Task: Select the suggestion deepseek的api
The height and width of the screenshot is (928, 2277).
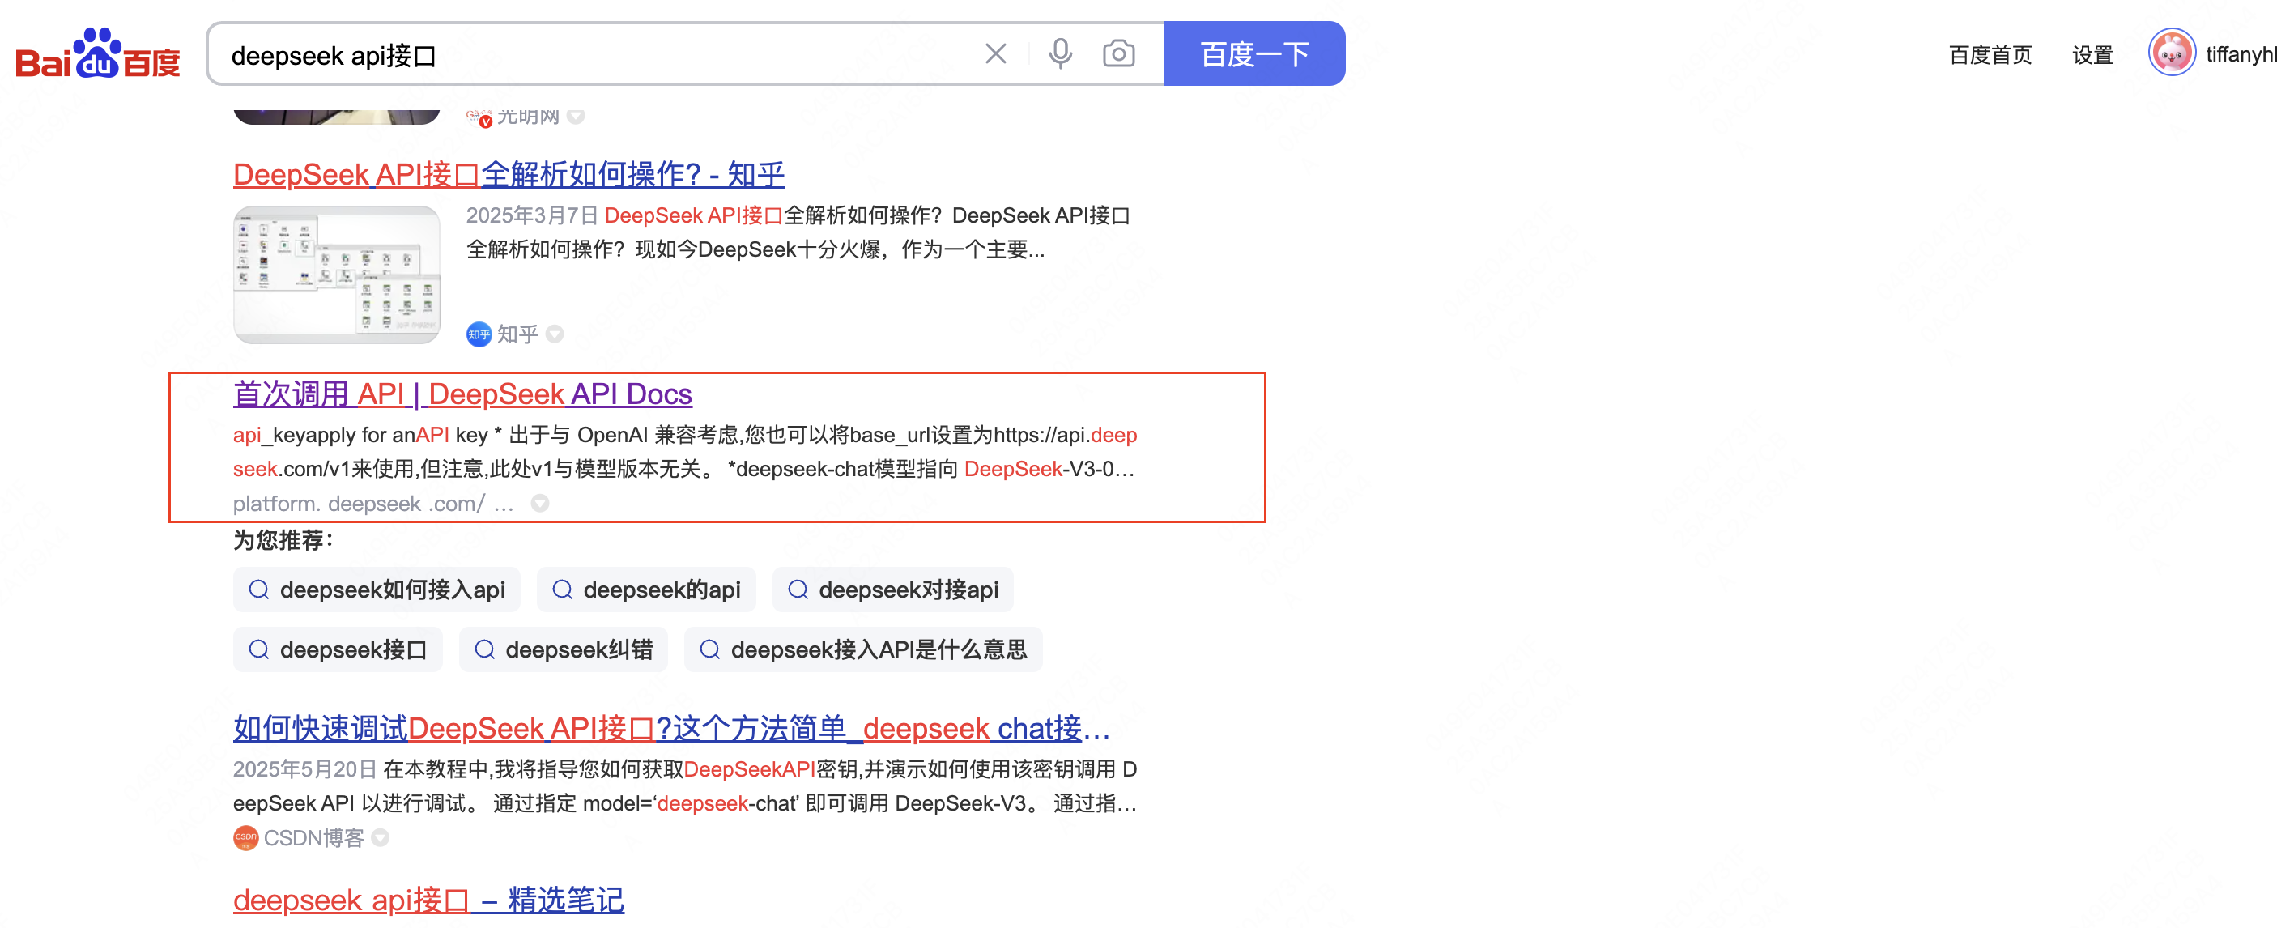Action: coord(646,590)
